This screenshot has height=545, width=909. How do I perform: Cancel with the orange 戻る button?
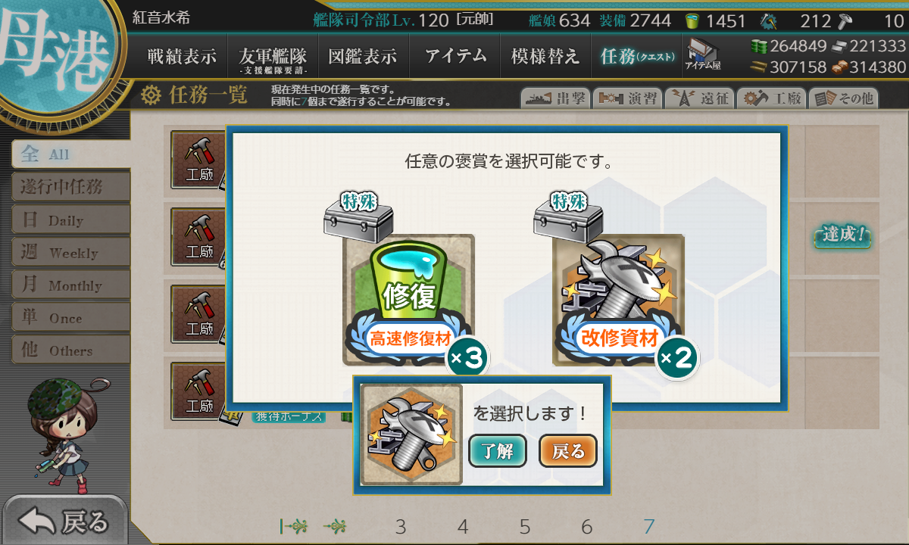coord(568,452)
